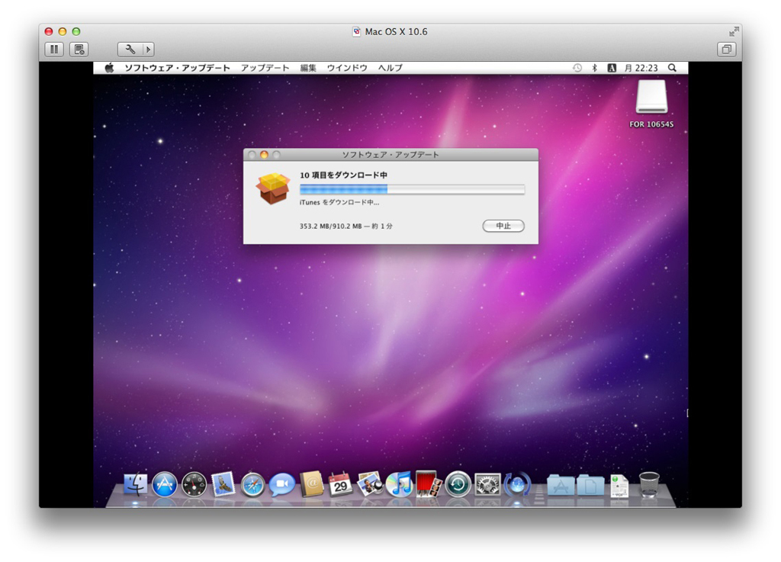781x562 pixels.
Task: Click the iTunes をダウンロード中 status text
Action: [x=339, y=203]
